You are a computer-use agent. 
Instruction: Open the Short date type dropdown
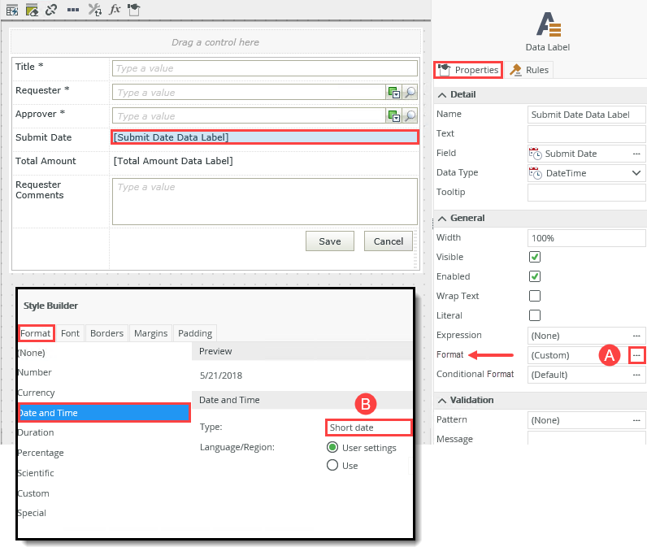point(368,428)
